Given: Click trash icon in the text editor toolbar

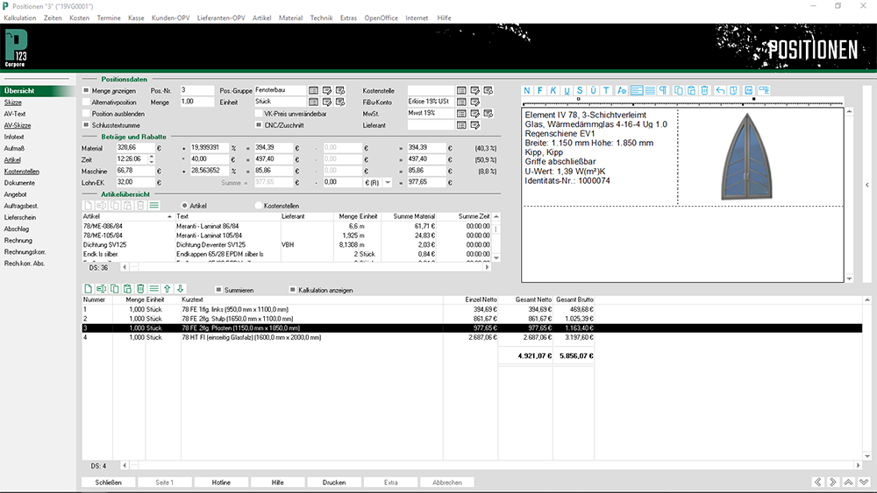Looking at the screenshot, I should coord(704,90).
